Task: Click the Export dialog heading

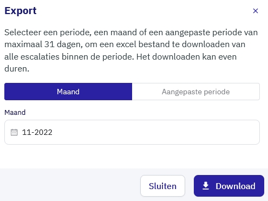Action: (x=21, y=11)
